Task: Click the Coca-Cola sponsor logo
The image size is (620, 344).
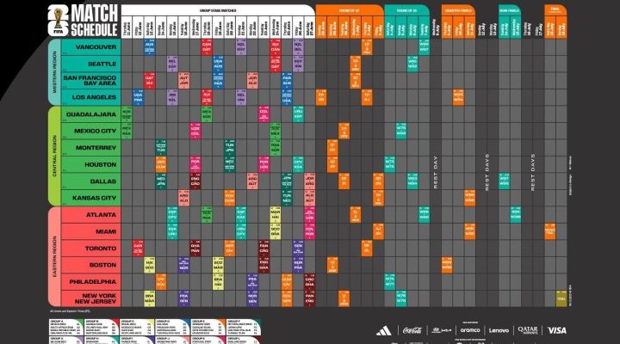Action: point(412,330)
